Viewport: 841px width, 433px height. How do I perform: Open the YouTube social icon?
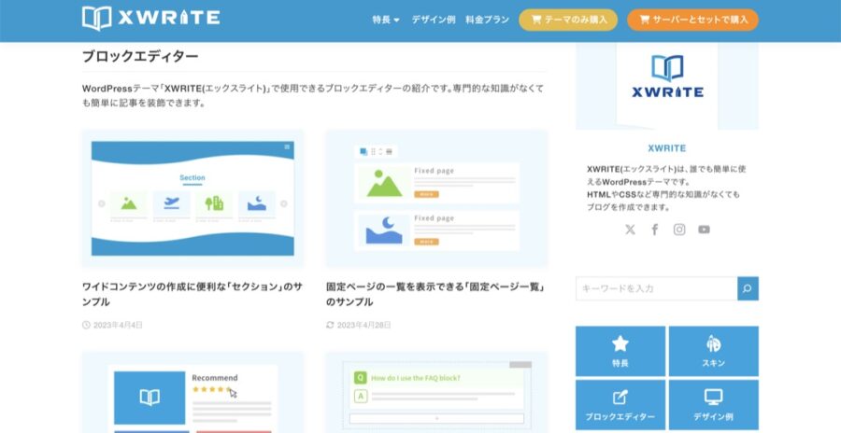click(x=705, y=230)
